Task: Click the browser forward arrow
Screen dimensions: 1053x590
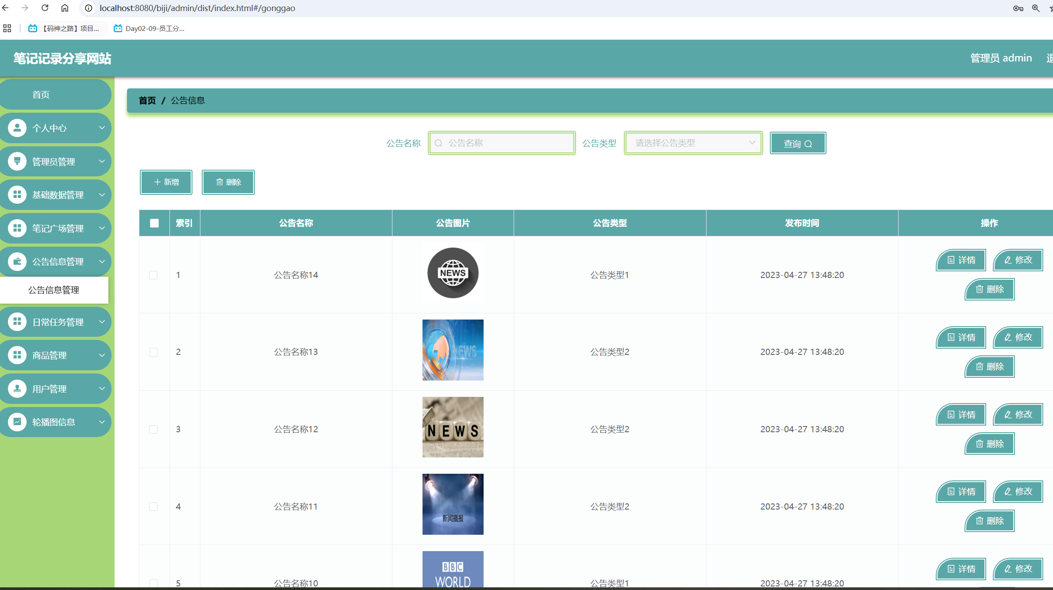Action: point(25,8)
